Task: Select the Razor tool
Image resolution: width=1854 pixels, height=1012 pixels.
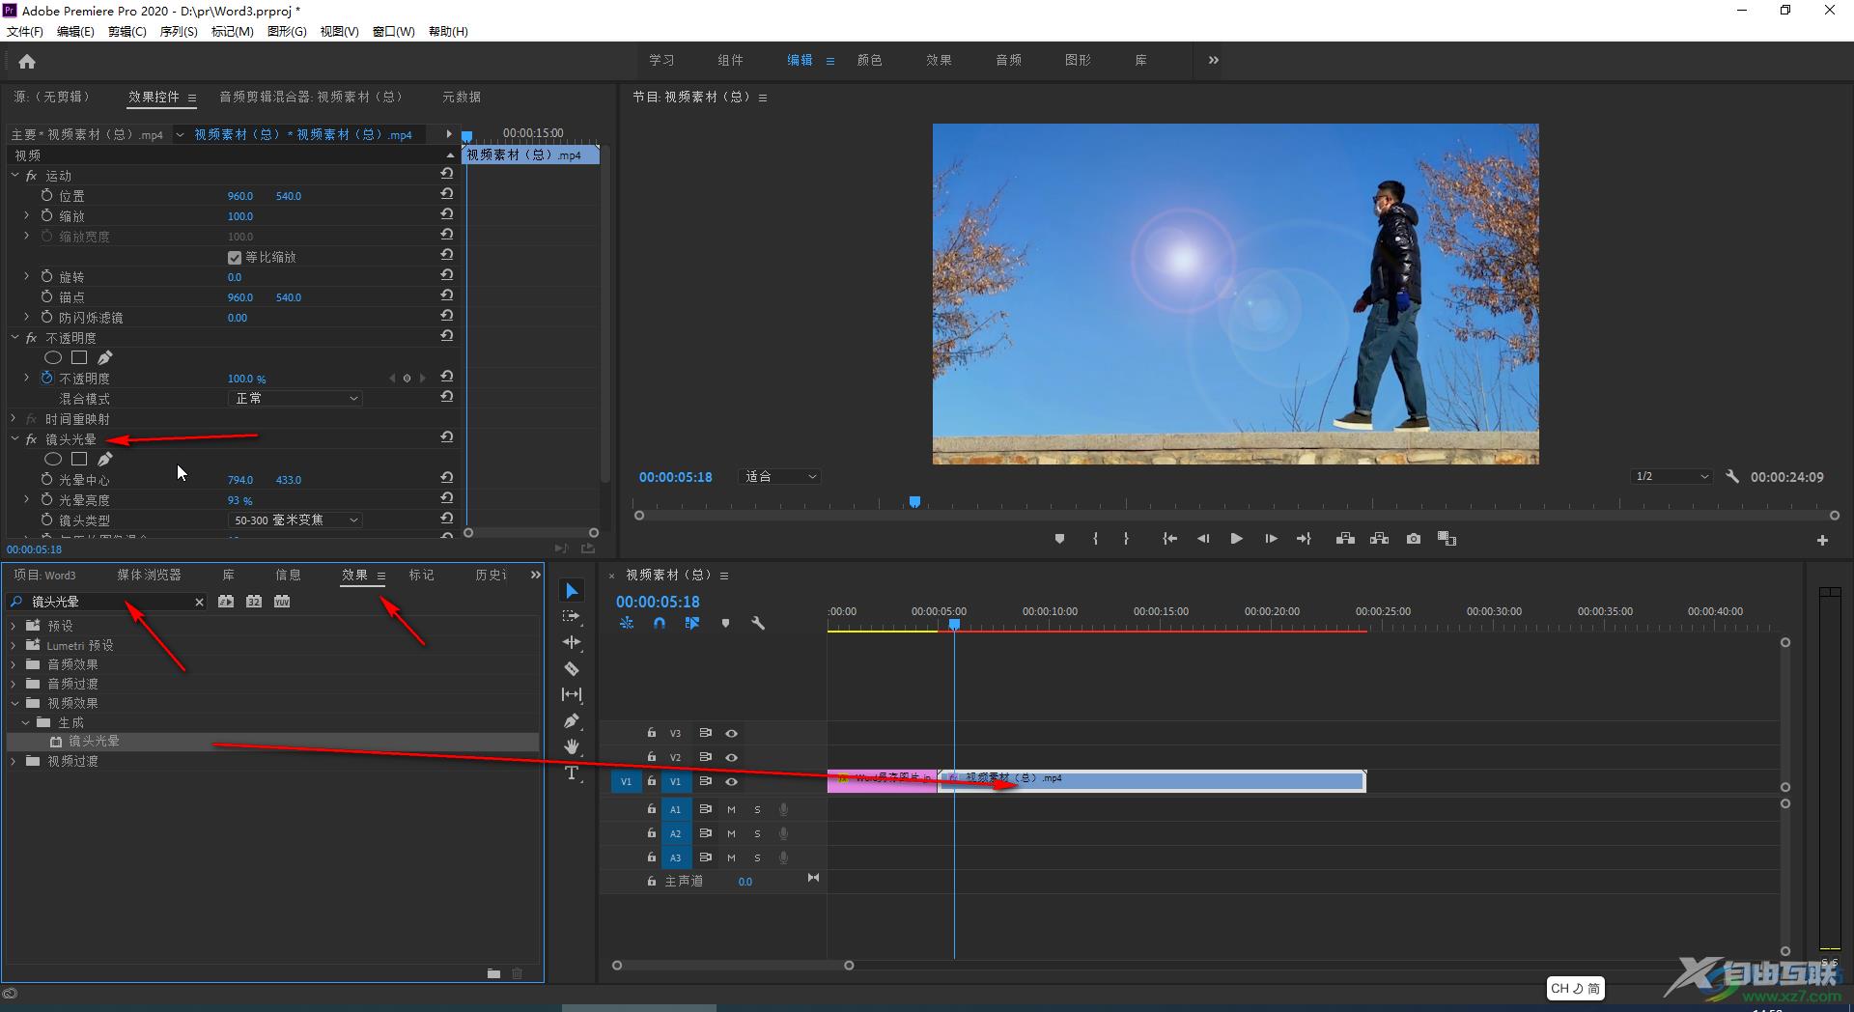Action: (x=572, y=668)
